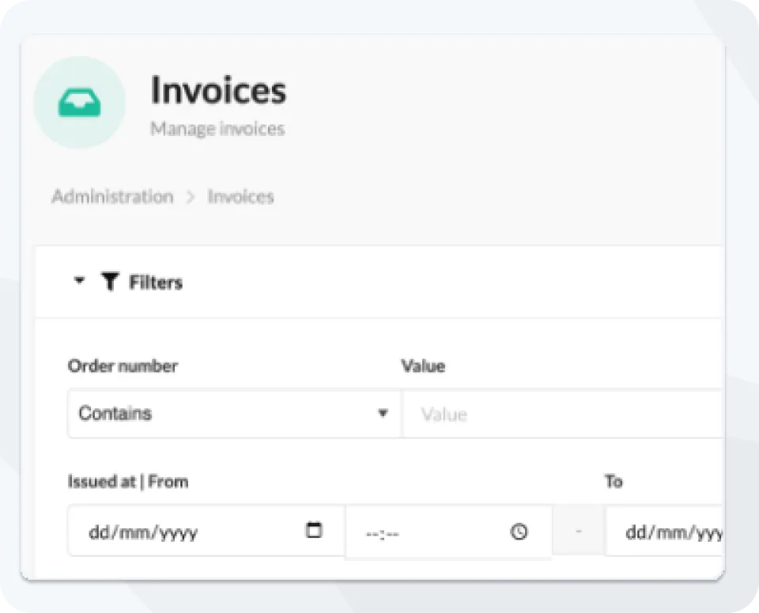
Task: Click the funnel icon beside Filters
Action: (110, 282)
